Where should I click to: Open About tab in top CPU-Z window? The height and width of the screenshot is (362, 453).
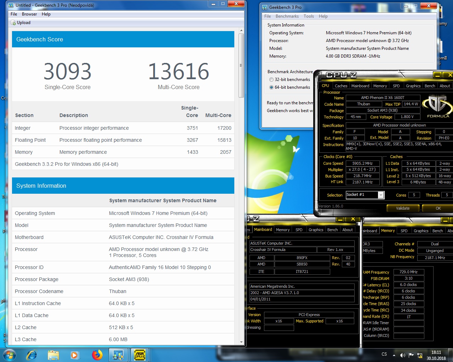point(445,86)
